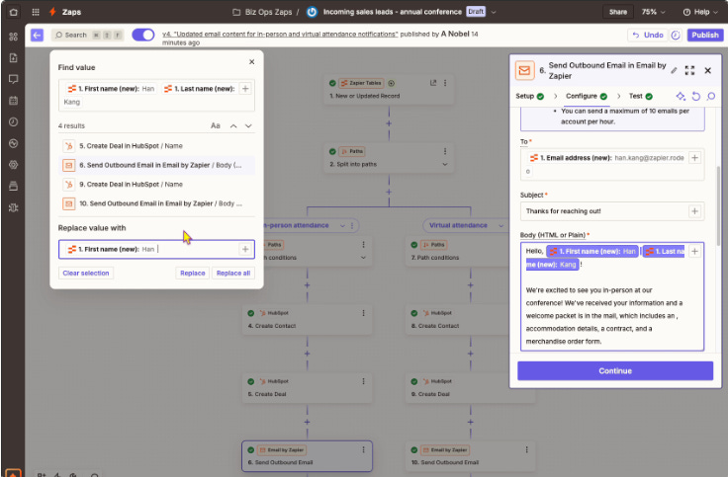Insert data with plus in Replace value field
728x477 pixels.
click(245, 250)
